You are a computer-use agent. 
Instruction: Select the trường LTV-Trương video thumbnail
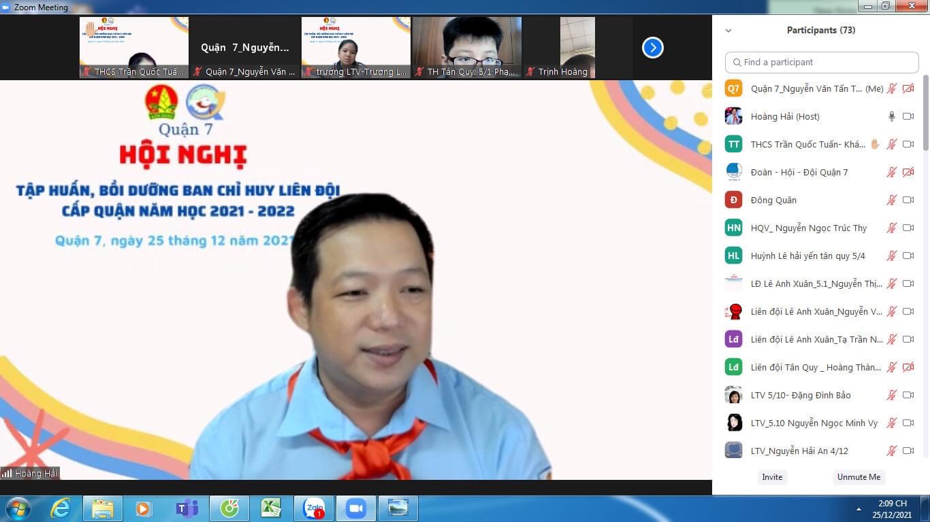[x=356, y=48]
